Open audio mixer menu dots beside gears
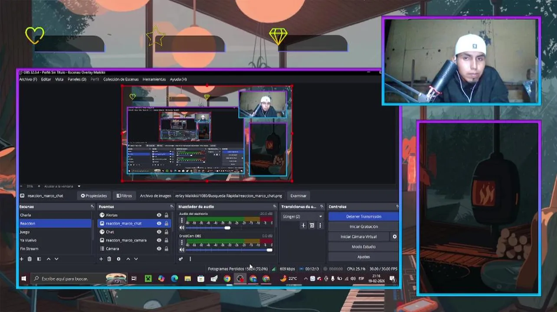This screenshot has width=557, height=312. coord(190,259)
